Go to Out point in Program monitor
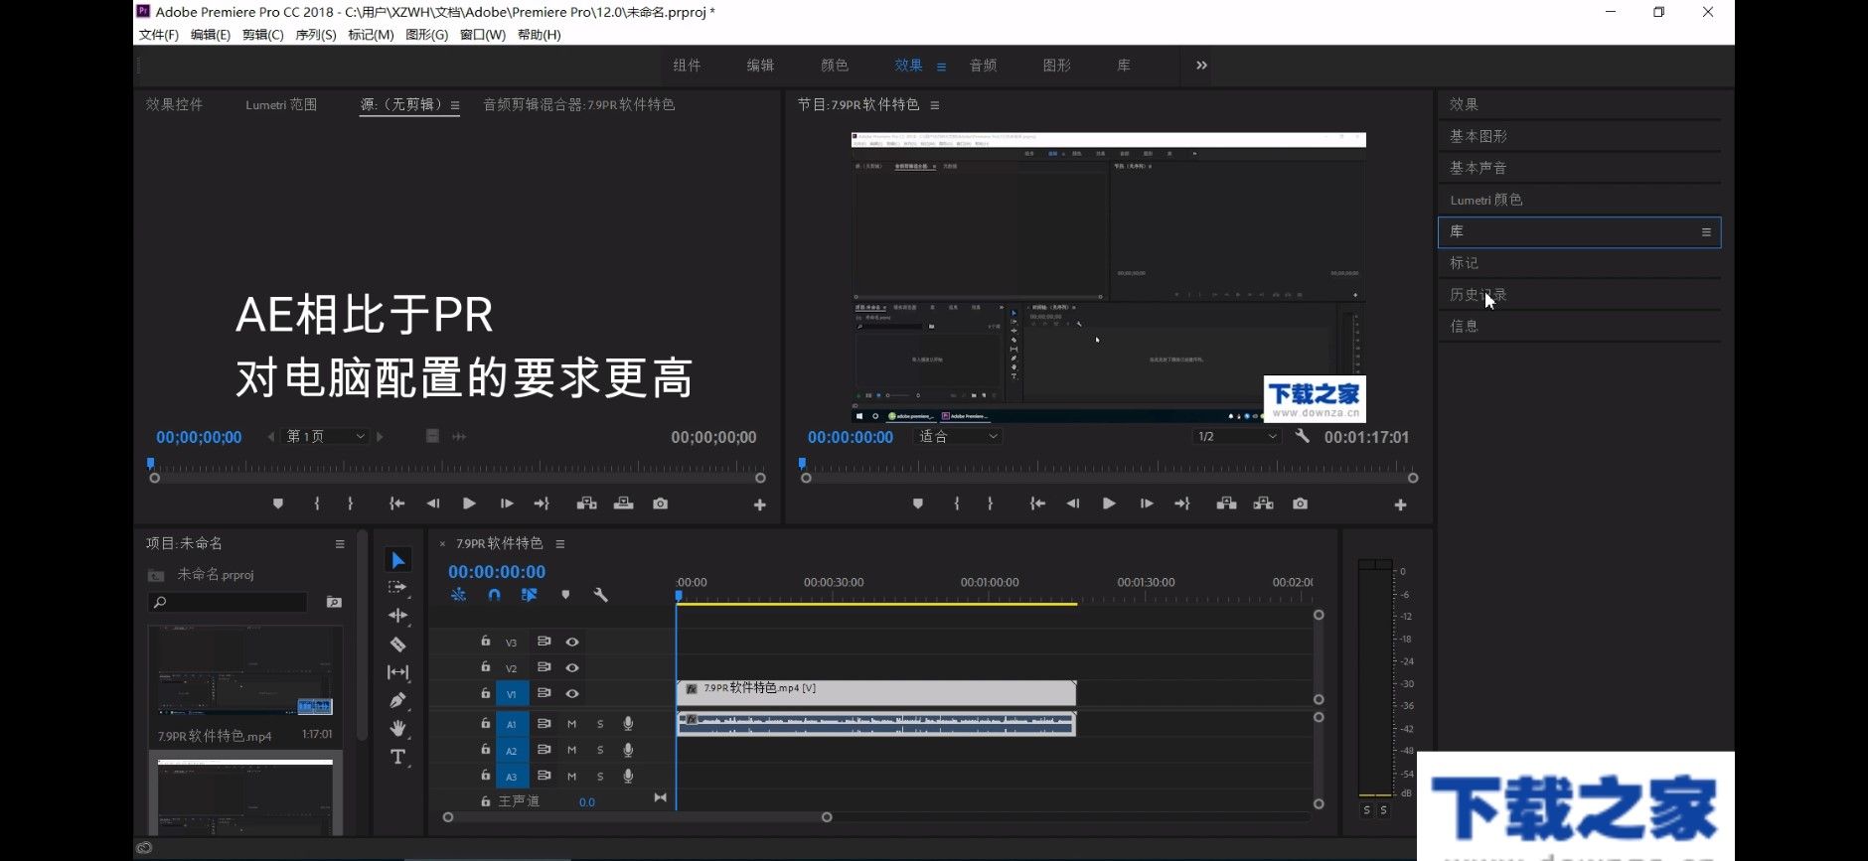 pos(1181,503)
